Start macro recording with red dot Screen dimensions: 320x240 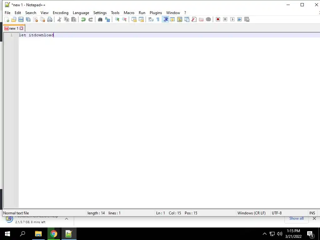pos(218,19)
